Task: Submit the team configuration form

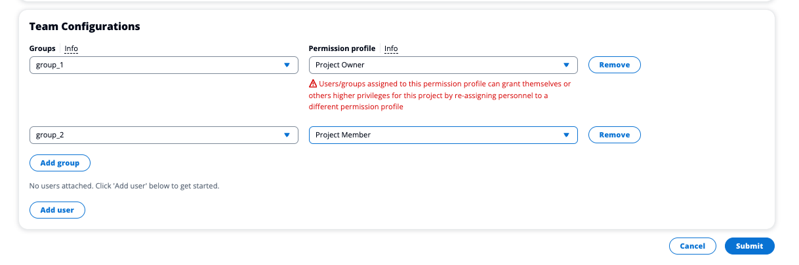Action: [749, 246]
